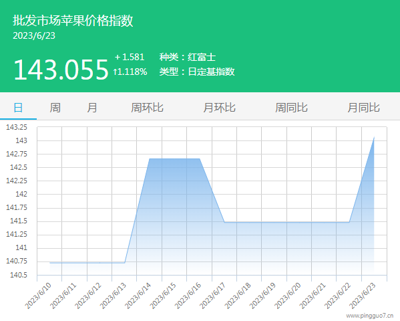400x321 pixels.
Task: Select the 月同比 tab
Action: (363, 108)
